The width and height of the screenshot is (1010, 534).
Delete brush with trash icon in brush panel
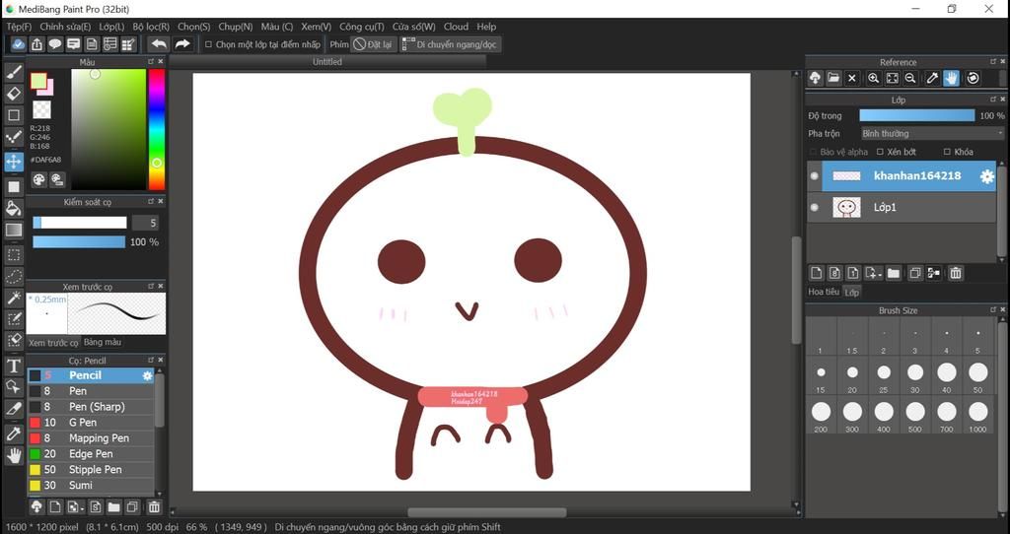coord(154,507)
